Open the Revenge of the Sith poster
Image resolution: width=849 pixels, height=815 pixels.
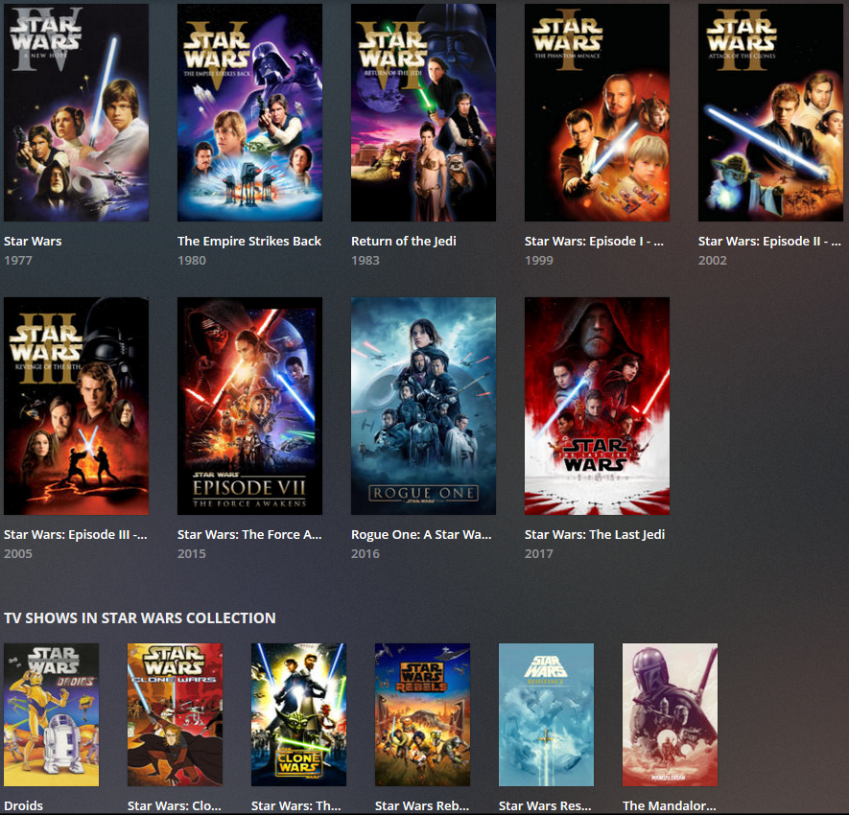(x=77, y=406)
